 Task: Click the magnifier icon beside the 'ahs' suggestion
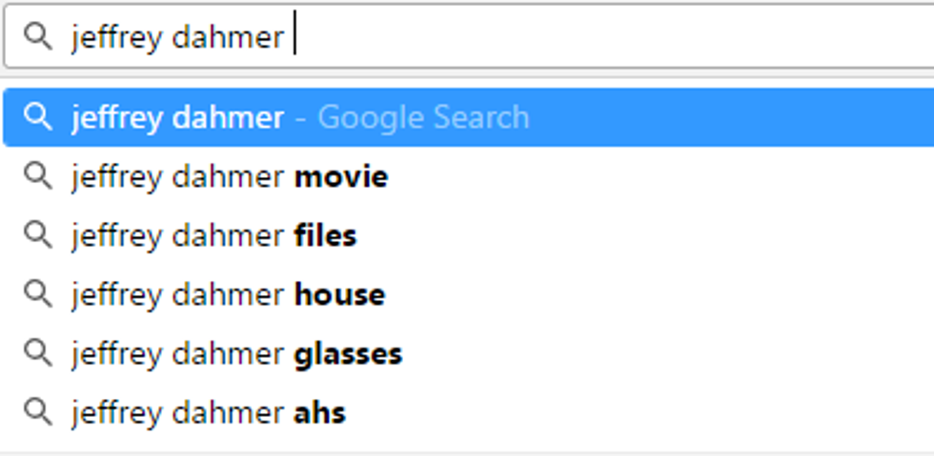[x=37, y=412]
